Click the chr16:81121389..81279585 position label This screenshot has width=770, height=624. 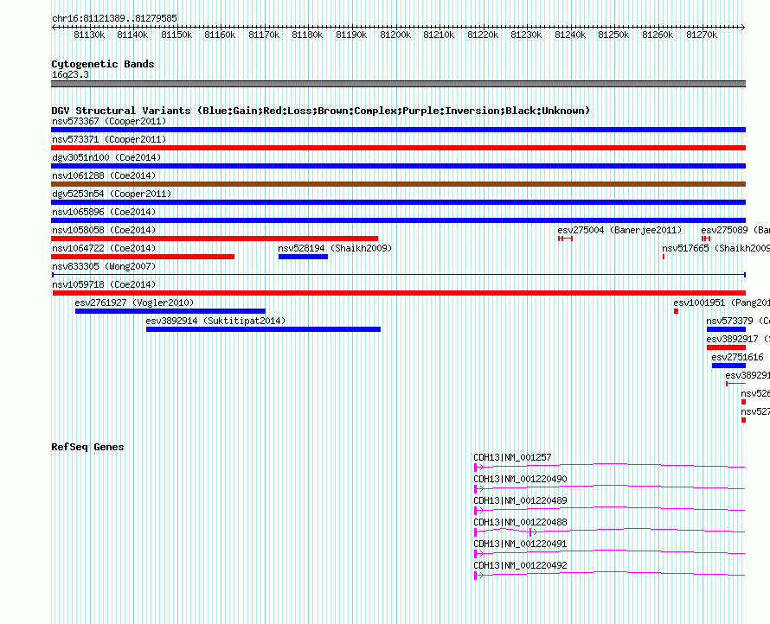(114, 18)
